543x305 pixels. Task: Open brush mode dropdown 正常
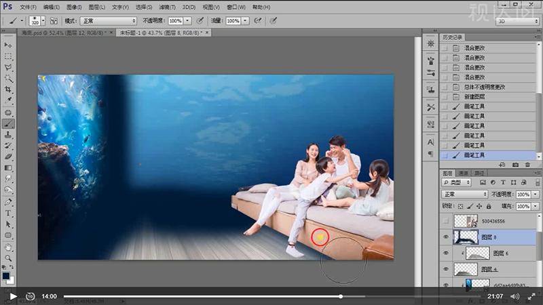point(109,21)
